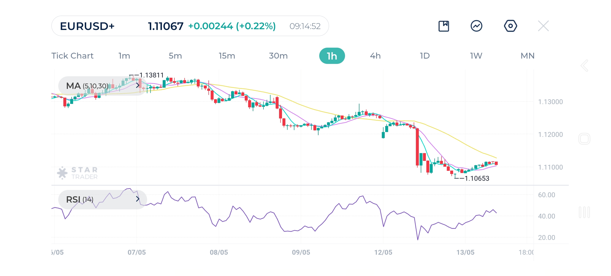Viewport: 611px width, 276px height.
Task: Switch to the 30m timeframe
Action: [278, 56]
